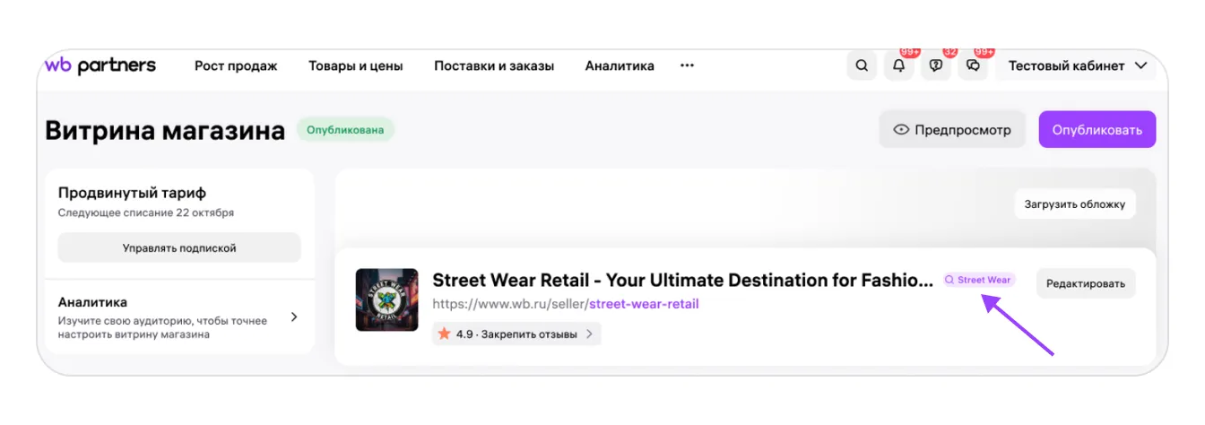
Task: Click the store logo thumbnail
Action: [386, 299]
